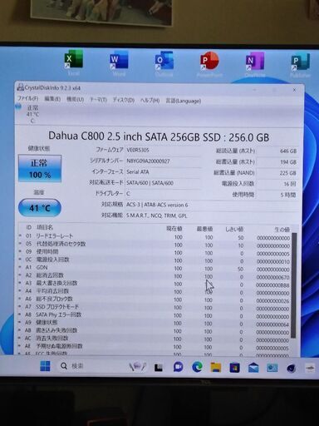
Task: Click the 最悪値 column header
Action: 204,229
